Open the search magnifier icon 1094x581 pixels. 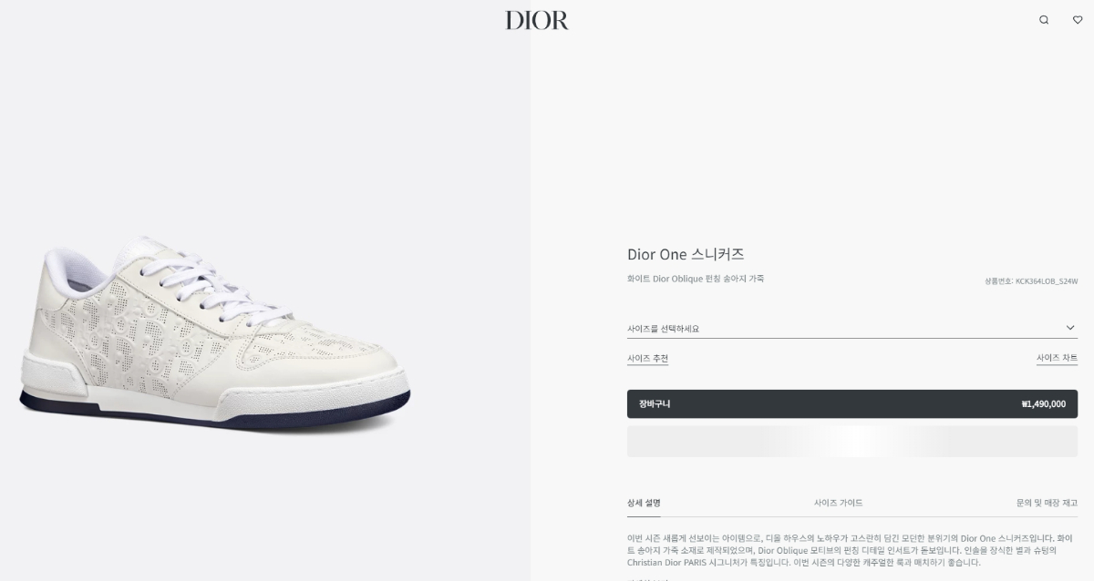(1044, 20)
